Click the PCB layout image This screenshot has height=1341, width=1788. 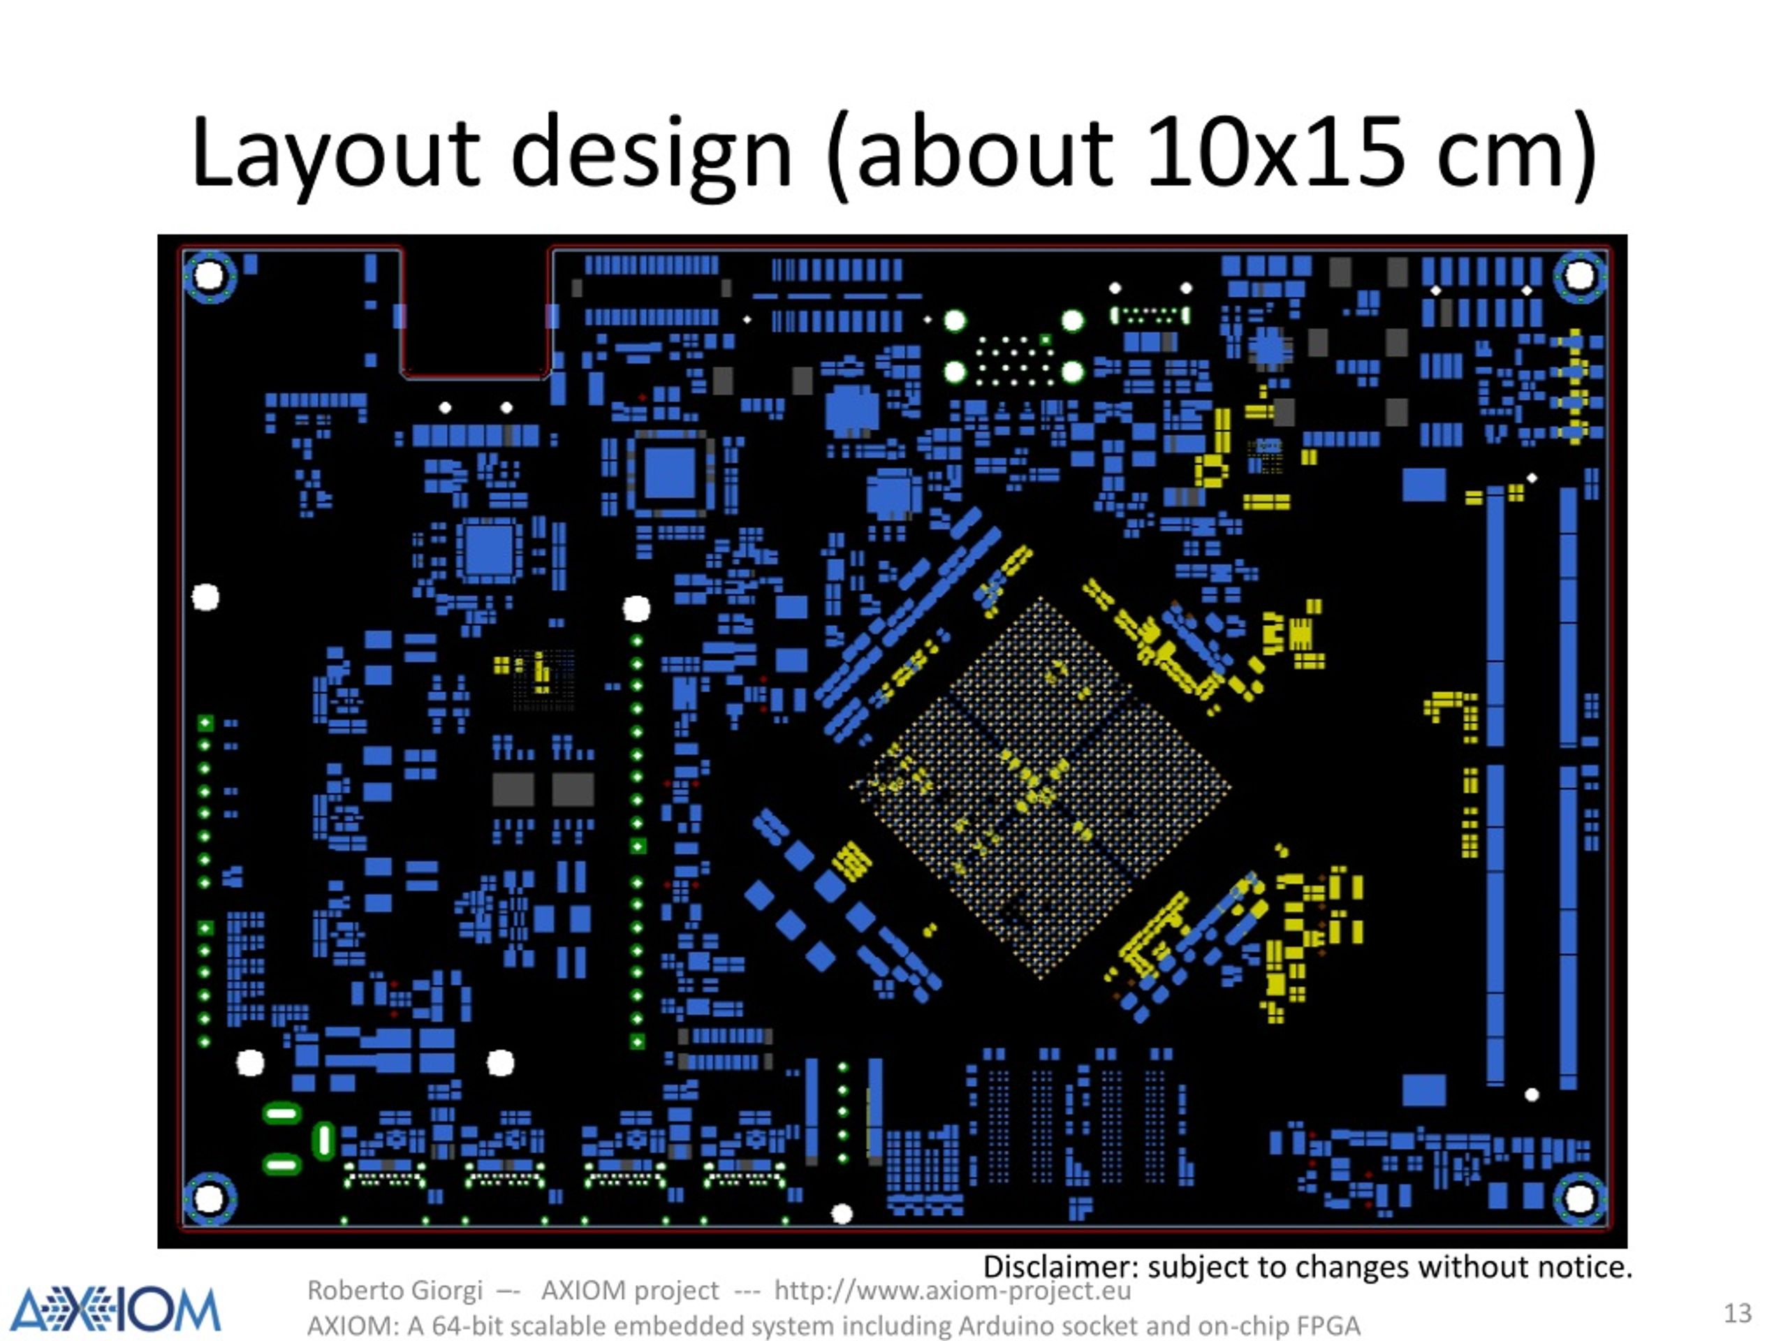coord(892,741)
